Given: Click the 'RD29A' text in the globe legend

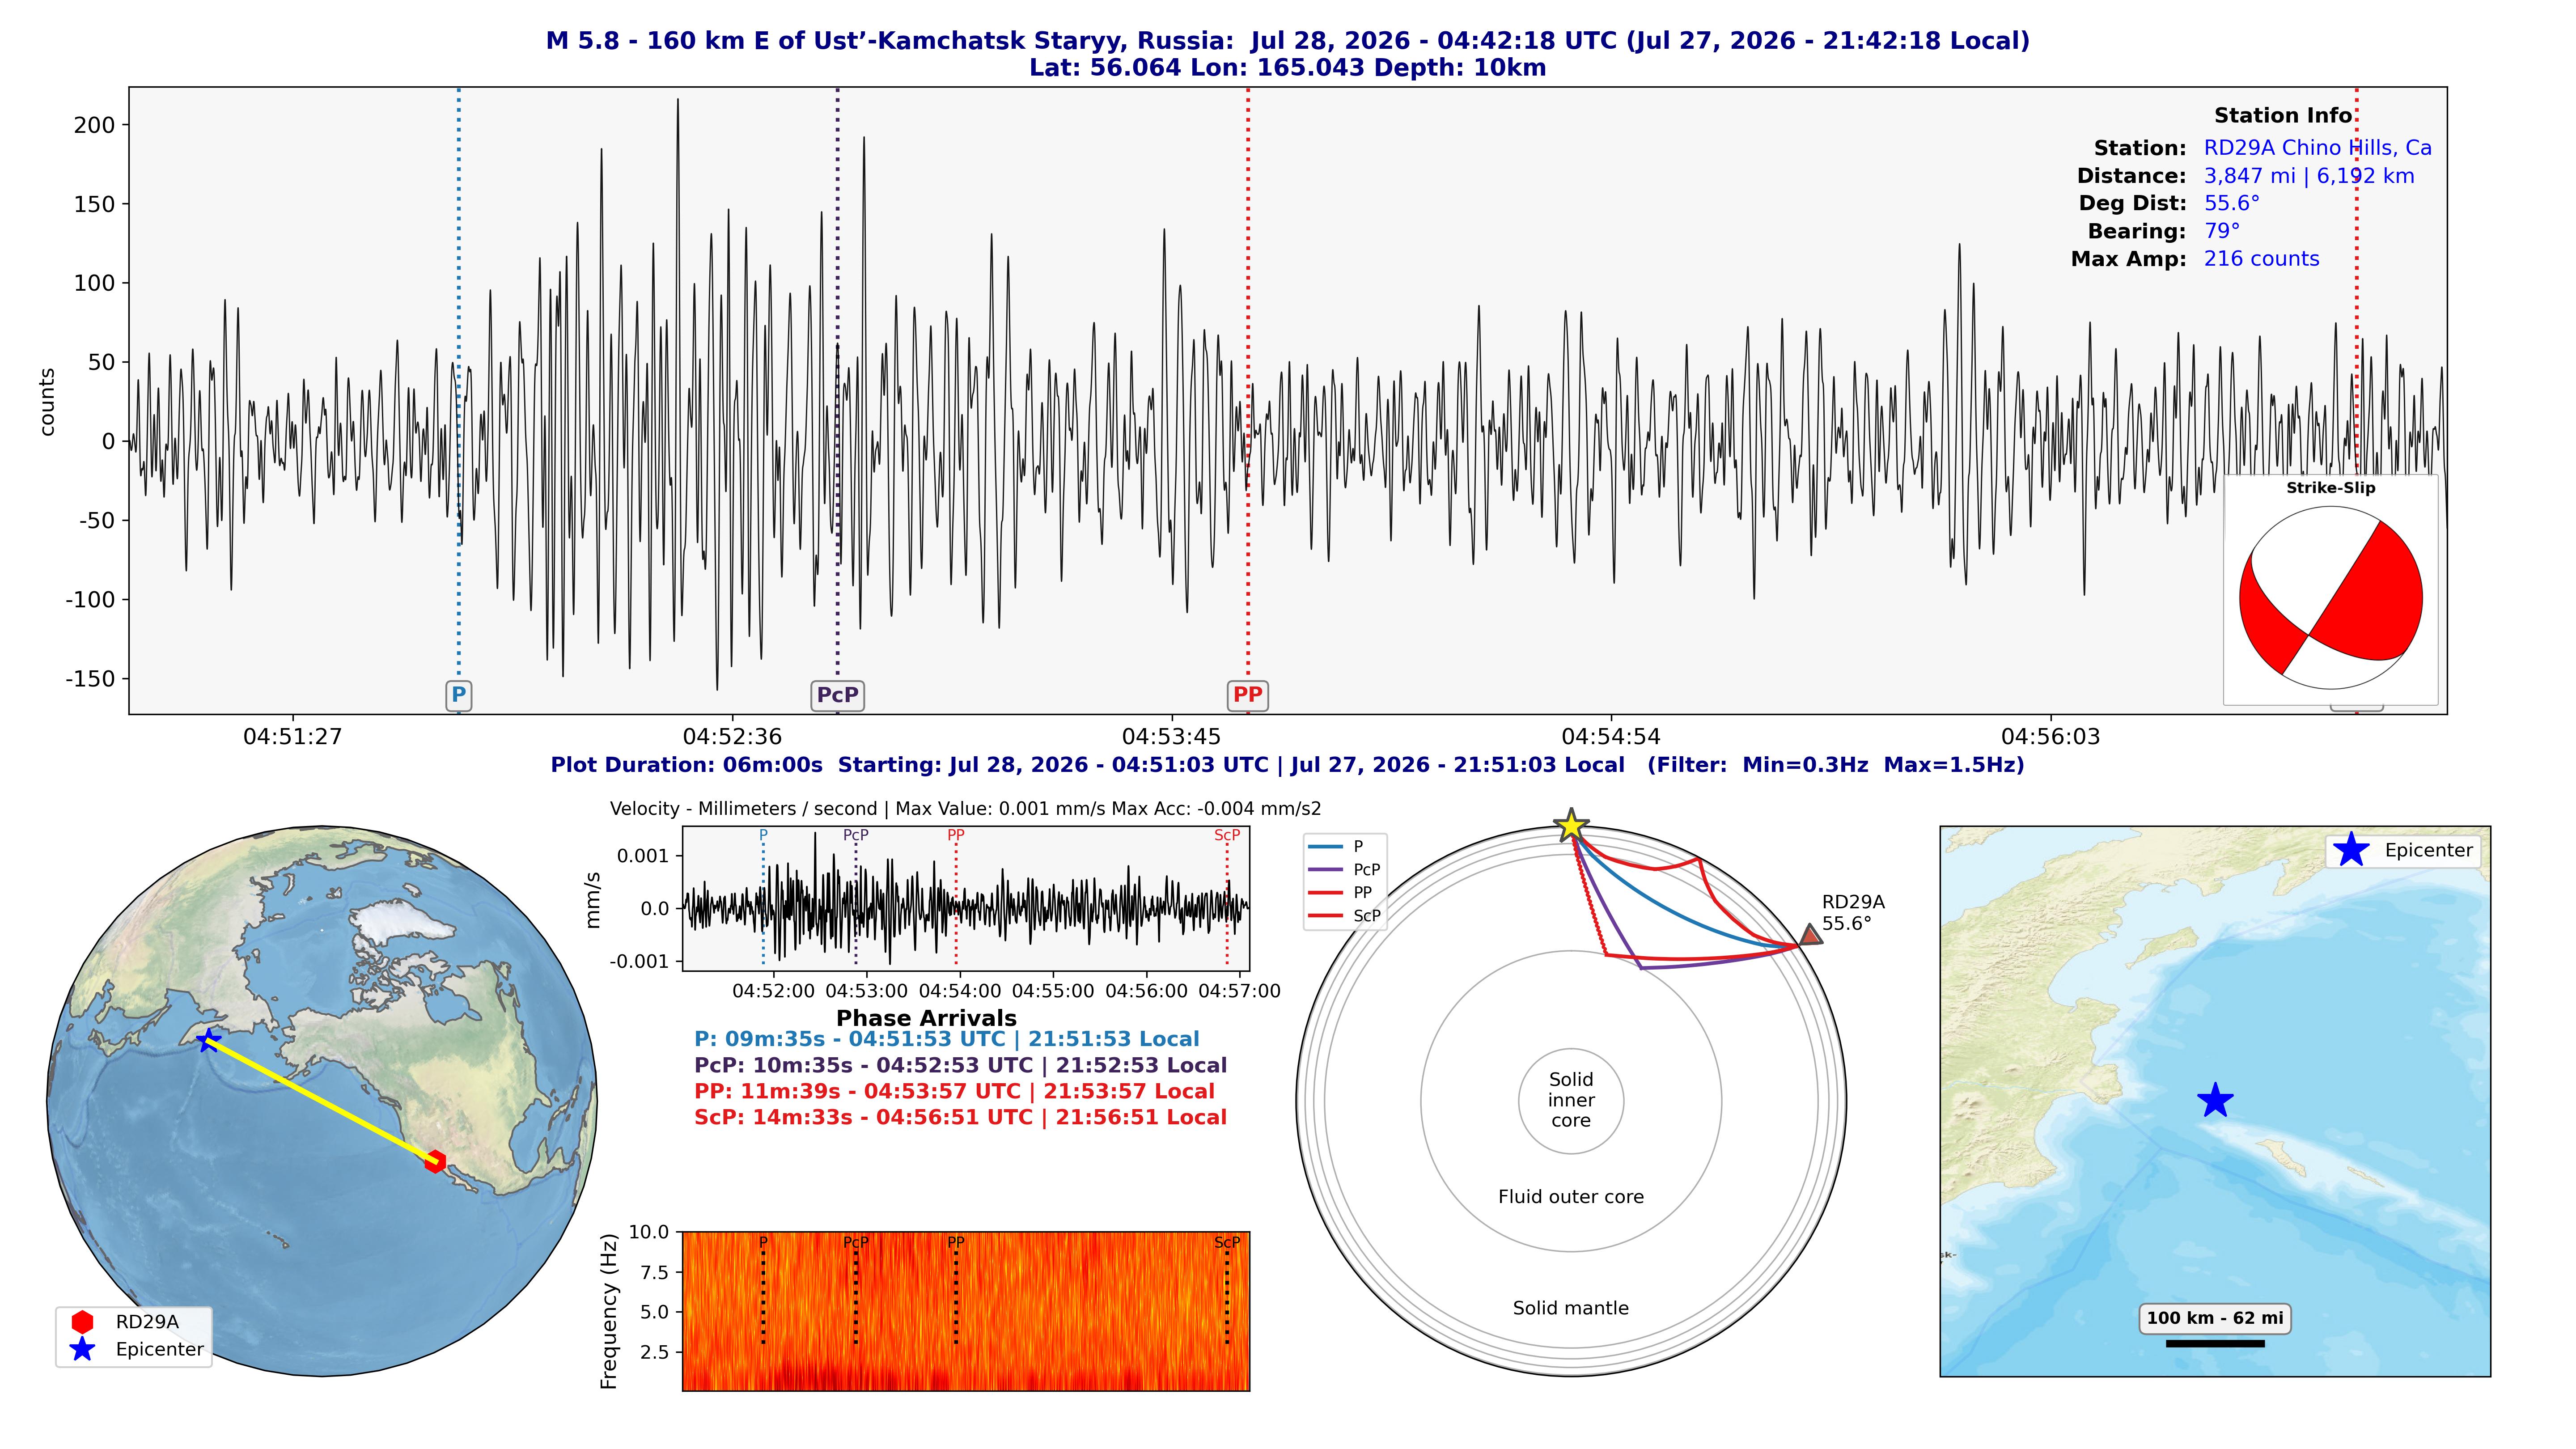Looking at the screenshot, I should click(x=147, y=1321).
